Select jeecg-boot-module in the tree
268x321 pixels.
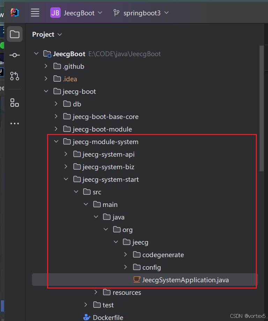click(102, 129)
